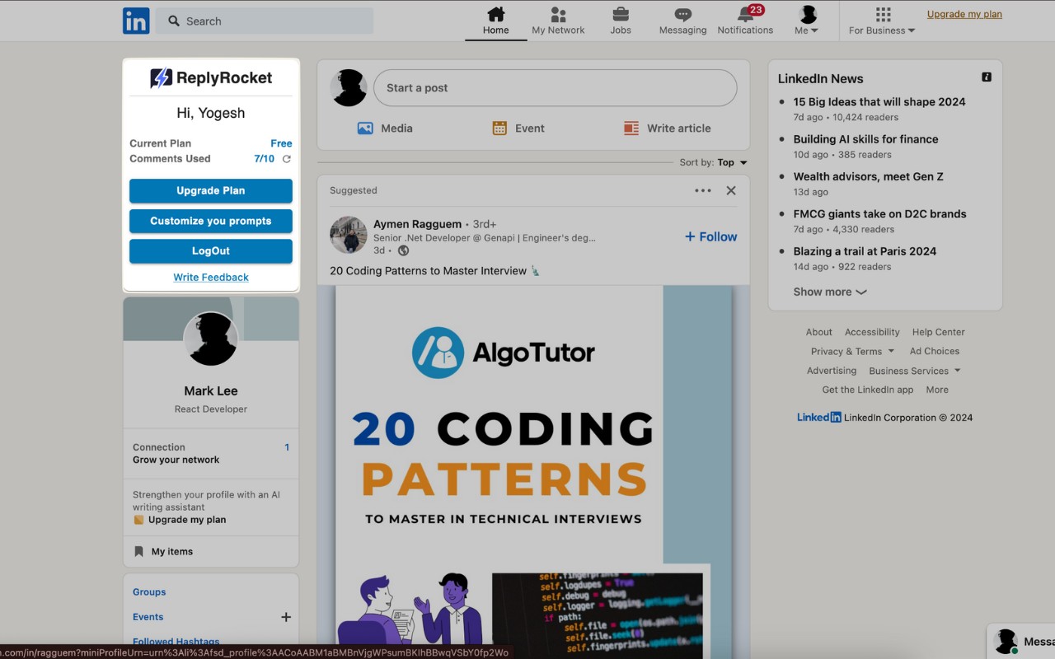This screenshot has width=1055, height=659.
Task: Refresh the Comments Used counter icon
Action: click(287, 159)
